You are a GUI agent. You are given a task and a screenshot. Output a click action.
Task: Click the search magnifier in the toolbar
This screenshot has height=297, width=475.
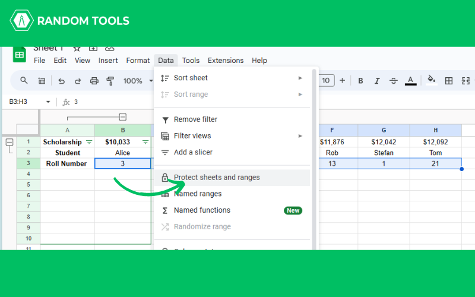(x=24, y=81)
